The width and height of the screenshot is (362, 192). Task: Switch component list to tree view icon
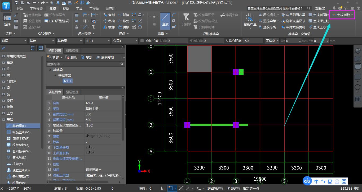[33, 48]
